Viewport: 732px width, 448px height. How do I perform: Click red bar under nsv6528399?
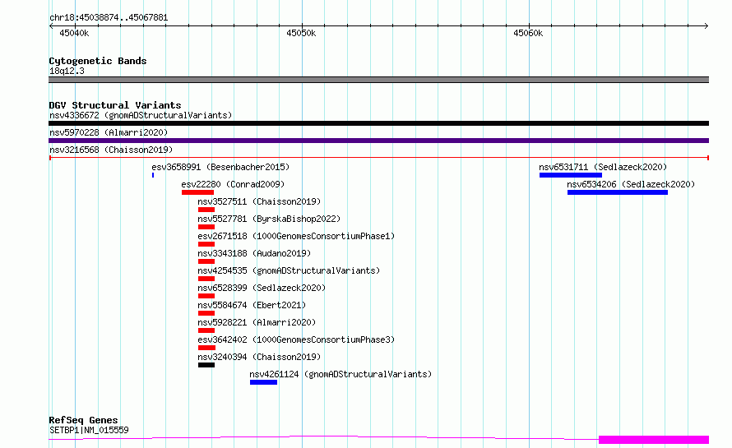(206, 296)
